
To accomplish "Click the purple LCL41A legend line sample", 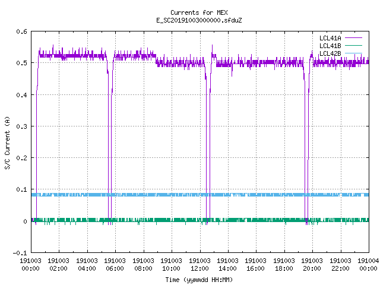I will coord(353,38).
